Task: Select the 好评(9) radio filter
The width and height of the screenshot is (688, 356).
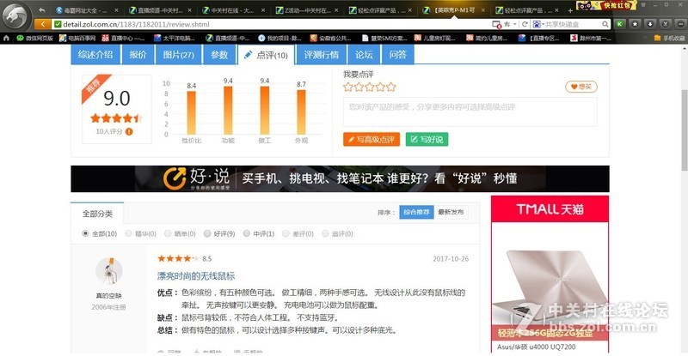Action: click(207, 233)
